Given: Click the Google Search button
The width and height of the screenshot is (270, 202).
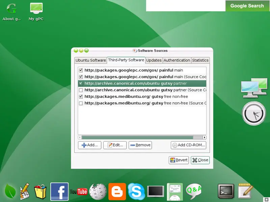Looking at the screenshot, I should pyautogui.click(x=247, y=6).
